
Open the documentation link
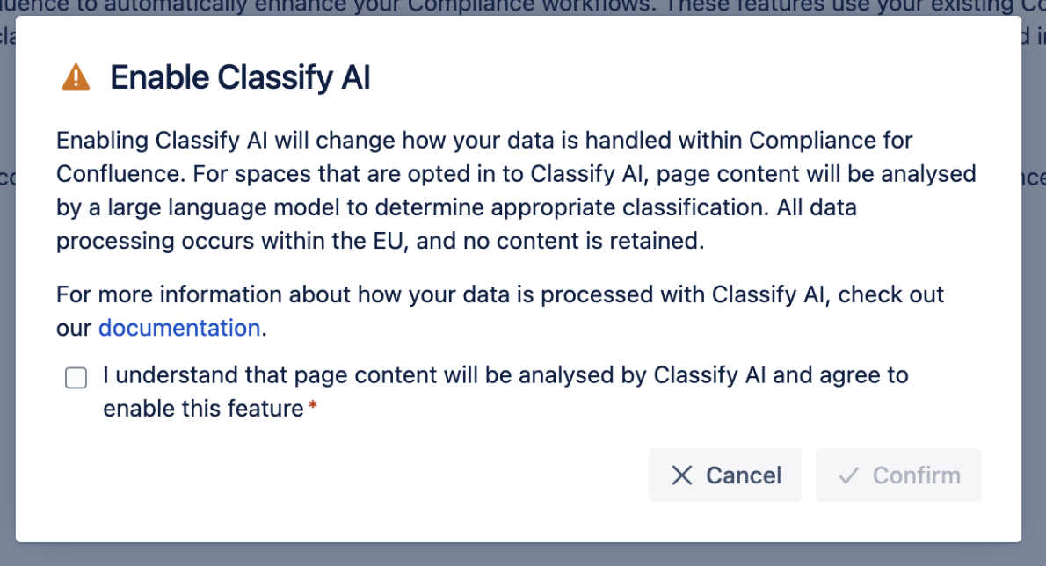coord(179,328)
